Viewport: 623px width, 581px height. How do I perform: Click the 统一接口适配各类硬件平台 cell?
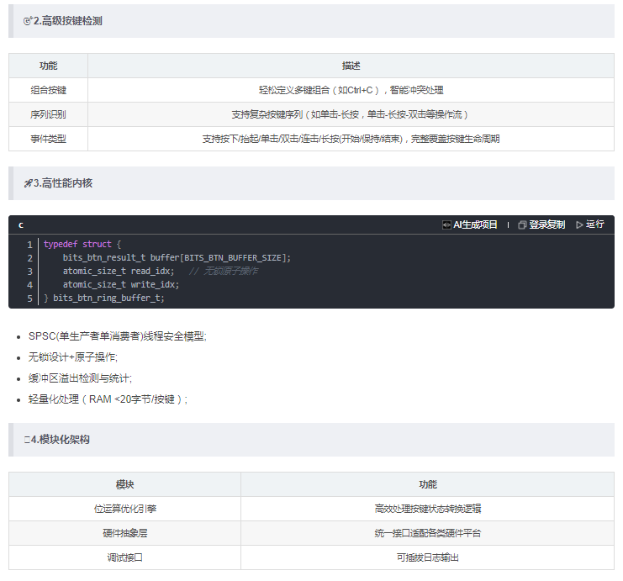[x=427, y=533]
